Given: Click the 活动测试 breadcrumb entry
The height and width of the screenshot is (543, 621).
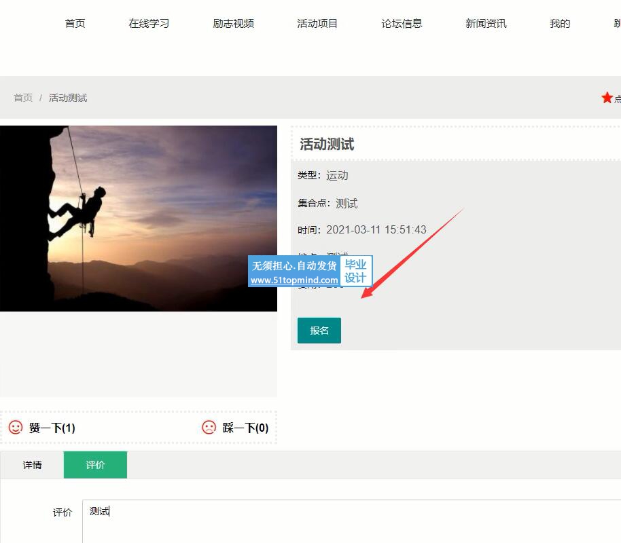Looking at the screenshot, I should [x=68, y=98].
